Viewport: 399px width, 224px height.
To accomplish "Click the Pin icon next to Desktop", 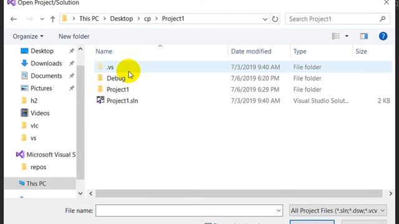I will pyautogui.click(x=72, y=51).
